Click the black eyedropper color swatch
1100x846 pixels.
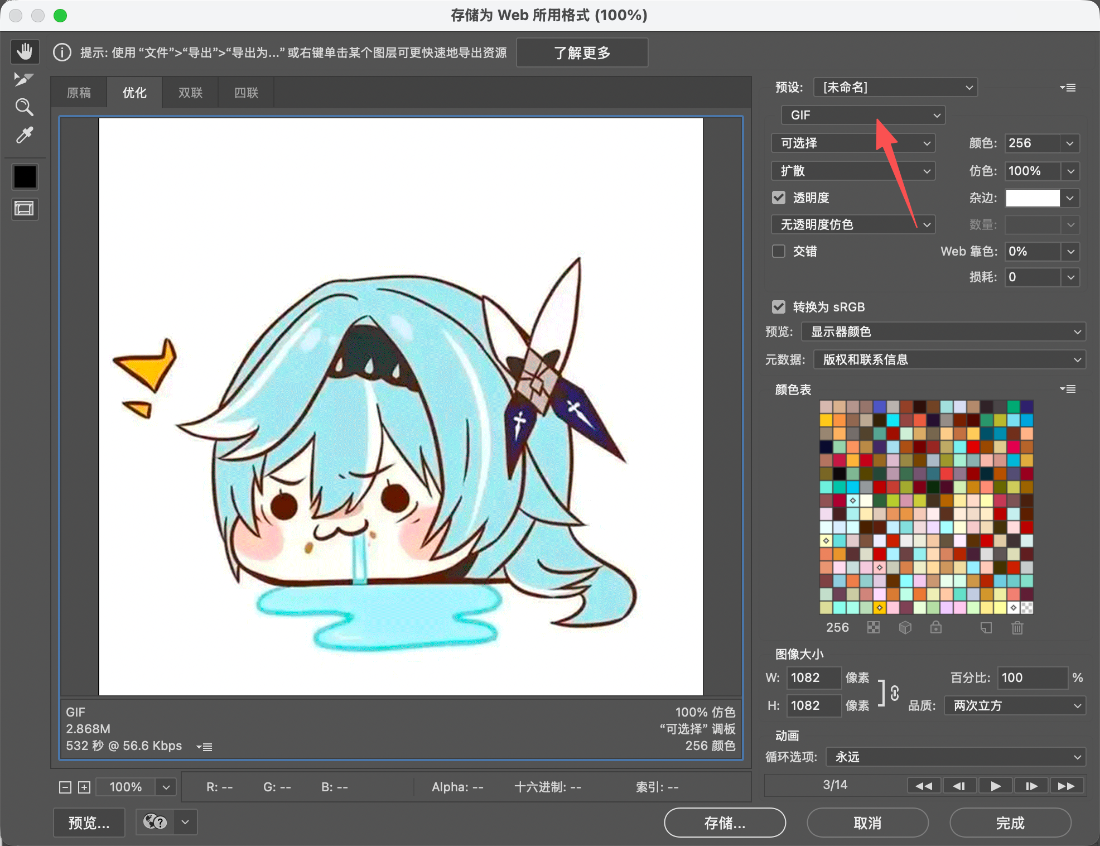25,177
